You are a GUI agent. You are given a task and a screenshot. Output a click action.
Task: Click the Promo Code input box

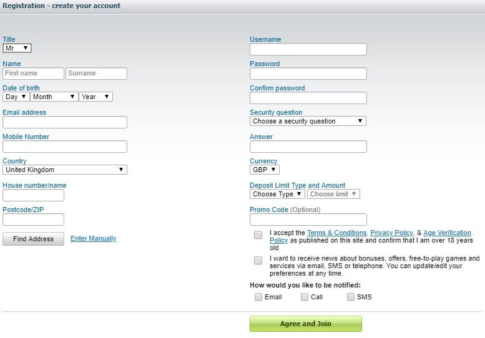tap(308, 220)
